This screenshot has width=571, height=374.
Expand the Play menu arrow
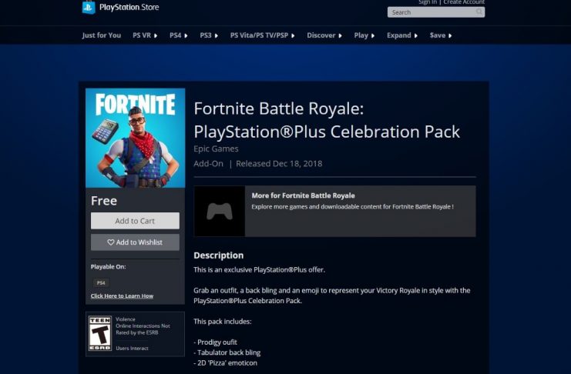tap(373, 35)
